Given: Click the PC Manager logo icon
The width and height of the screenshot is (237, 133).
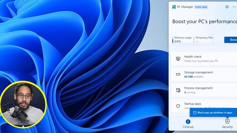Looking at the screenshot, I should [x=174, y=7].
